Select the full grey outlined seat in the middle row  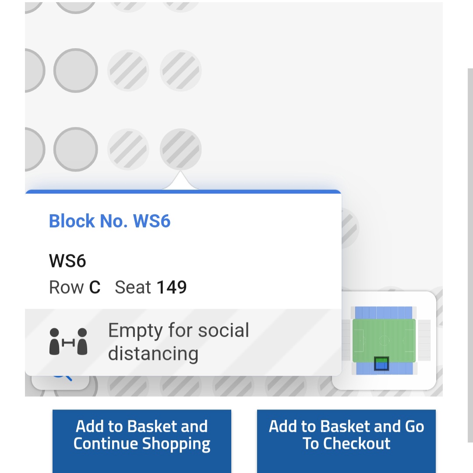click(x=75, y=70)
